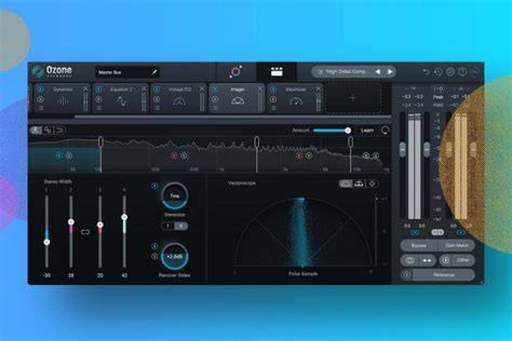Toggle power on the Imager module
This screenshot has height=341, width=512.
(215, 89)
